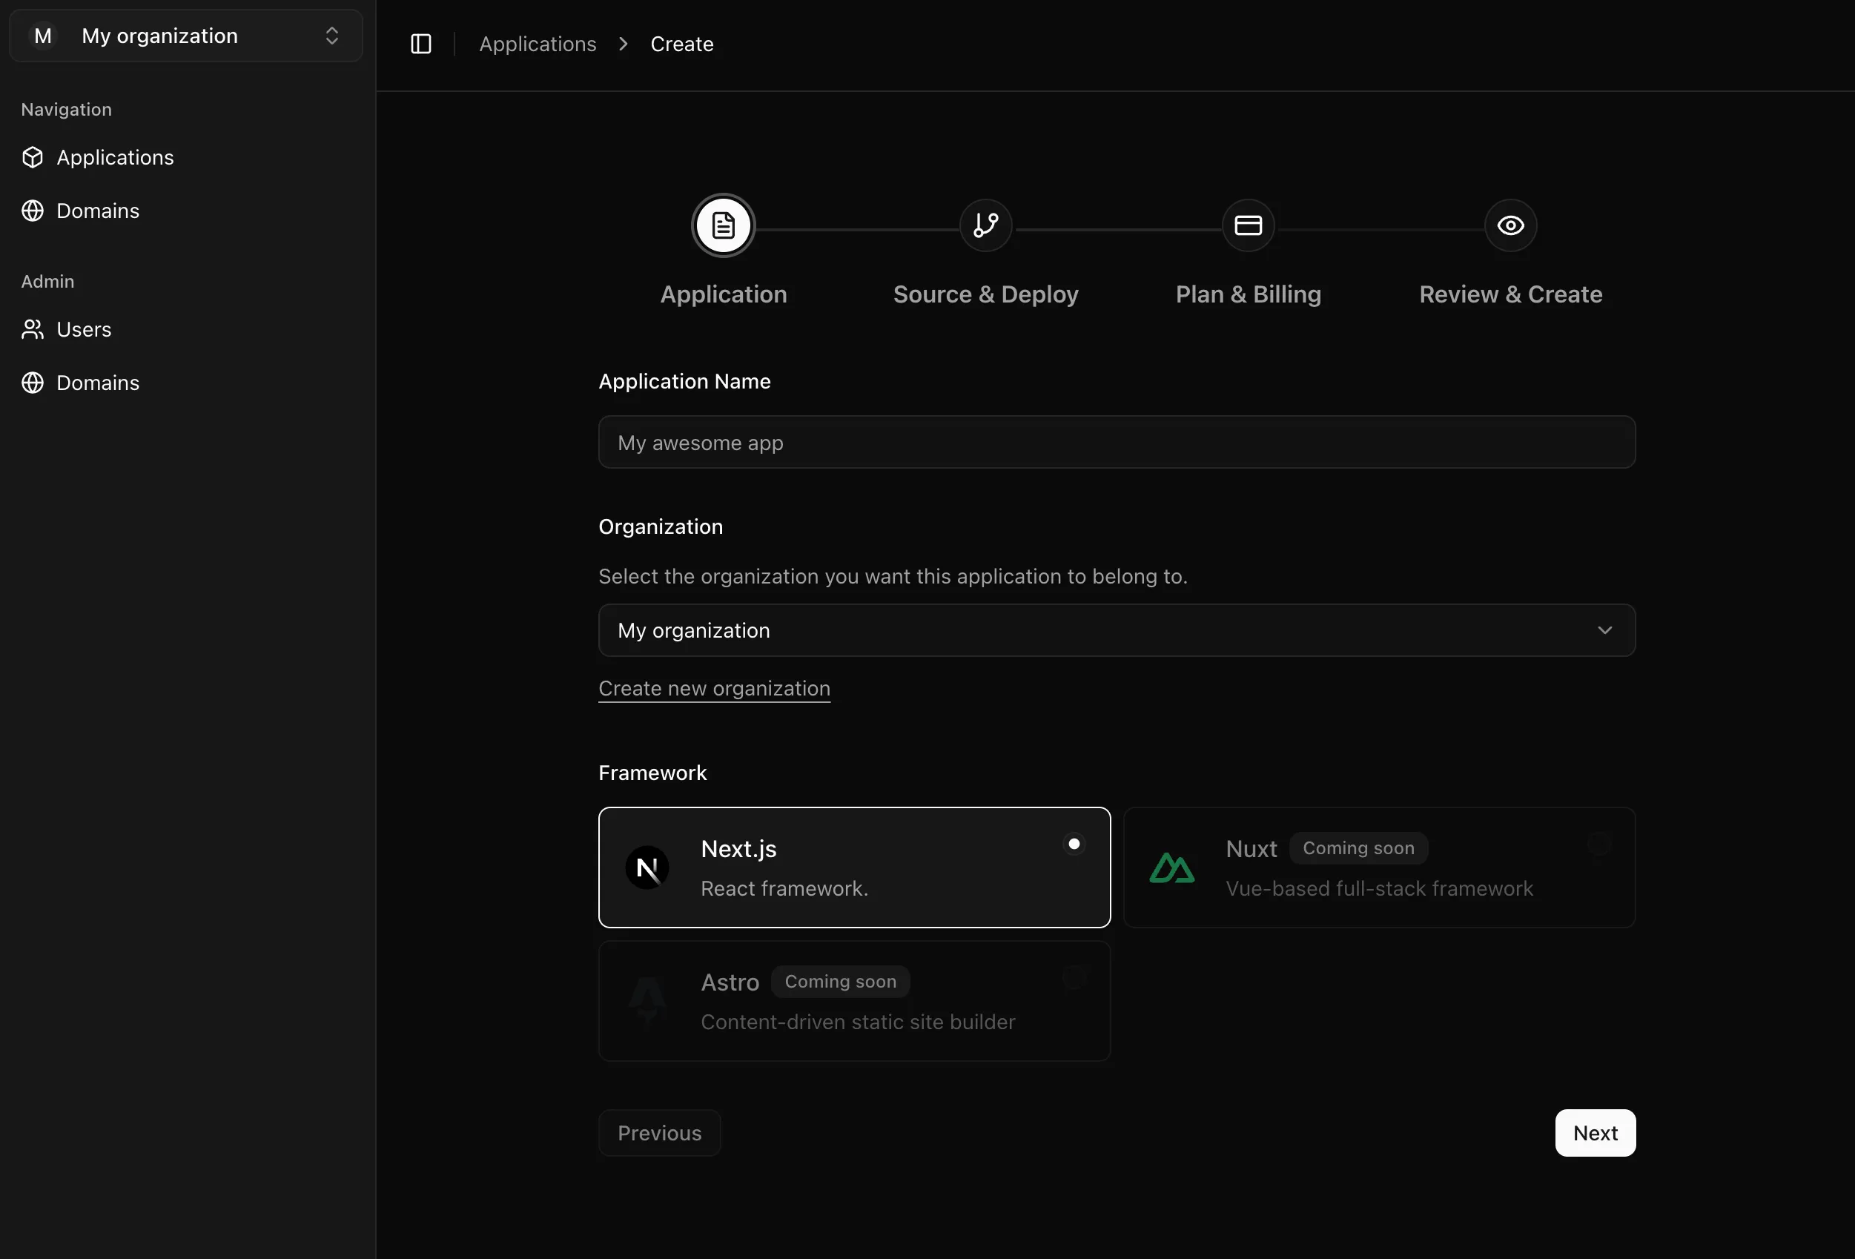Choose the Next.js framework card
The image size is (1855, 1259).
coord(854,868)
